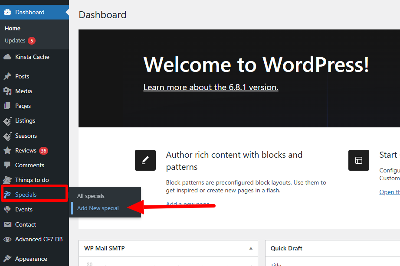The width and height of the screenshot is (400, 266).
Task: Click the Posts pushpin icon
Action: (7, 76)
